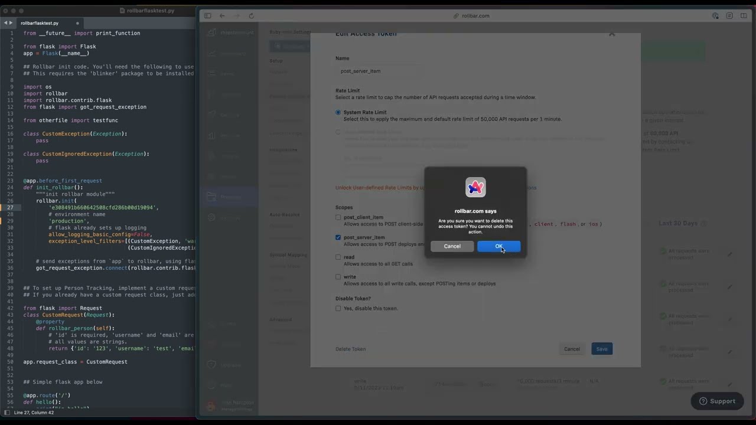The height and width of the screenshot is (425, 756).
Task: Click line number 27 in the gutter
Action: click(10, 208)
